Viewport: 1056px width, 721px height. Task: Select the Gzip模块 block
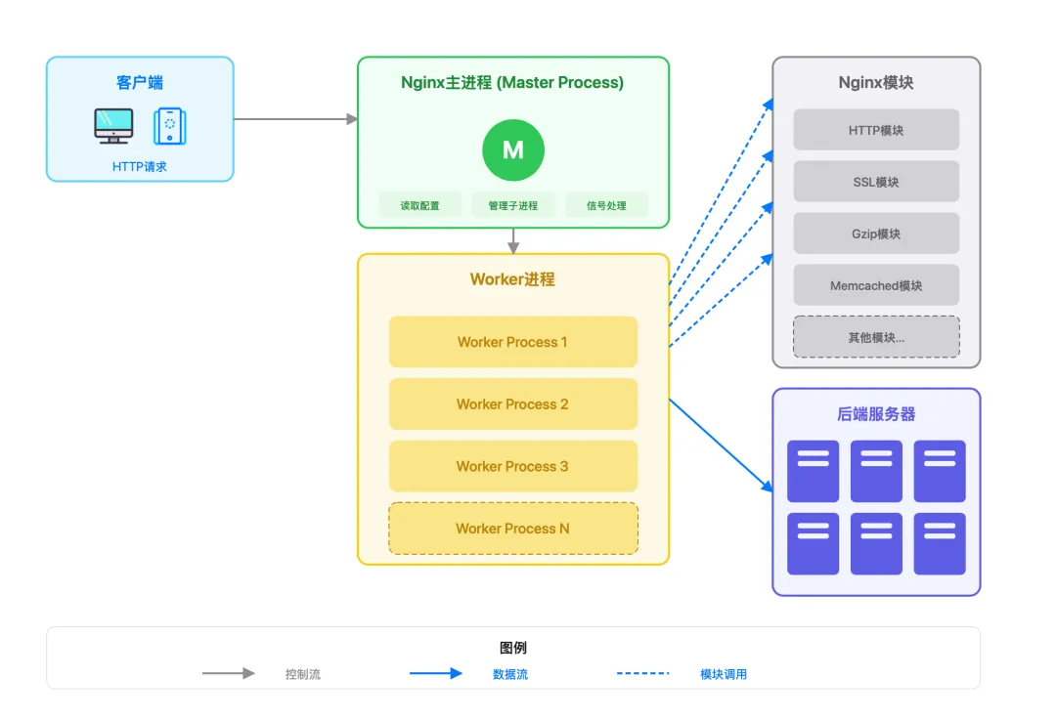pyautogui.click(x=876, y=233)
